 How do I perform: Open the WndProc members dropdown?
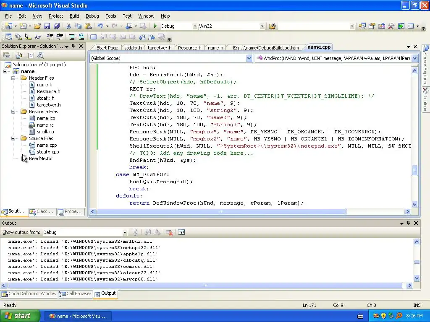pos(414,58)
